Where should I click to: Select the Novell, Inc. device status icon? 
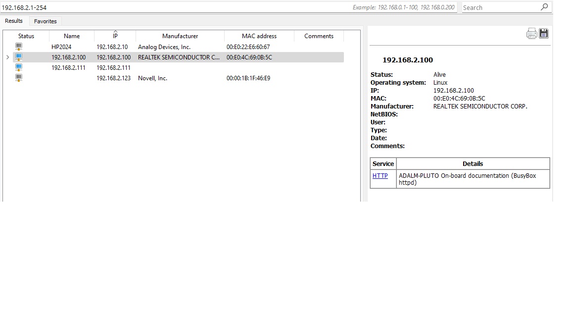pyautogui.click(x=19, y=78)
